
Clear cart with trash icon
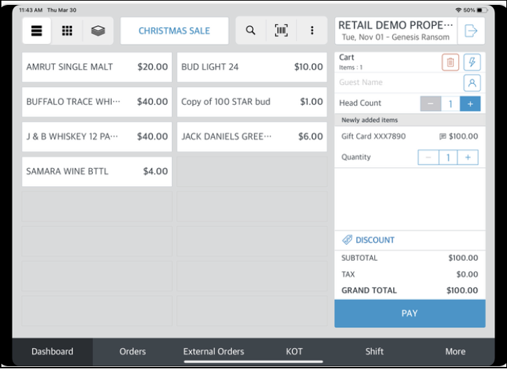click(x=450, y=63)
